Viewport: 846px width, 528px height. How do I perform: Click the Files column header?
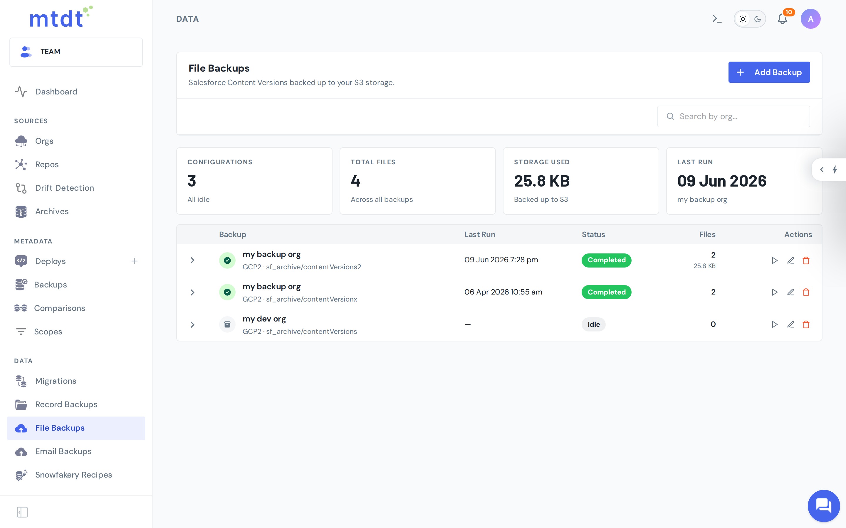pos(707,235)
